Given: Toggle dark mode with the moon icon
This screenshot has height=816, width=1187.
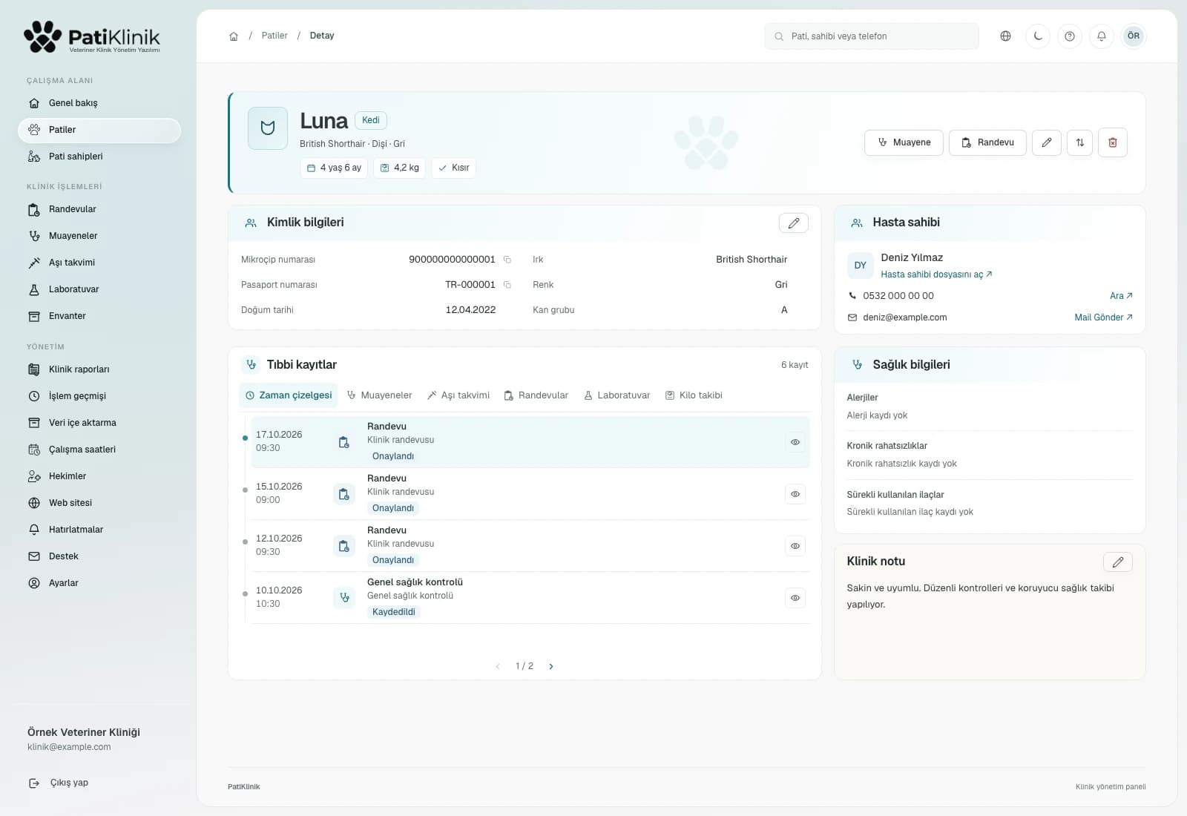Looking at the screenshot, I should click(x=1038, y=36).
